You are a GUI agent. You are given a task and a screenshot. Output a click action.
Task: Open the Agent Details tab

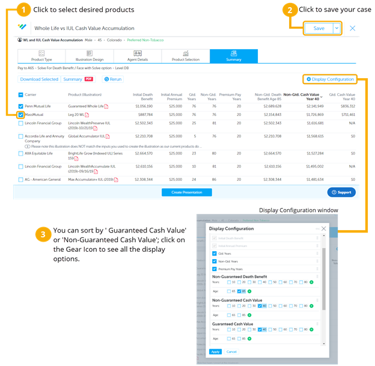point(138,56)
